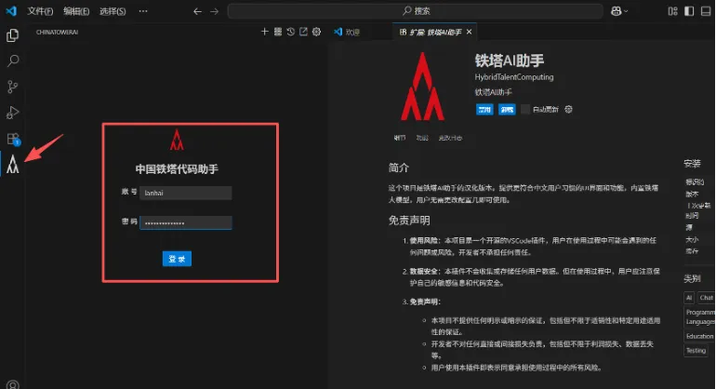716x389 pixels.
Task: Toggle the primary sidebar visibility icon
Action: coord(689,11)
